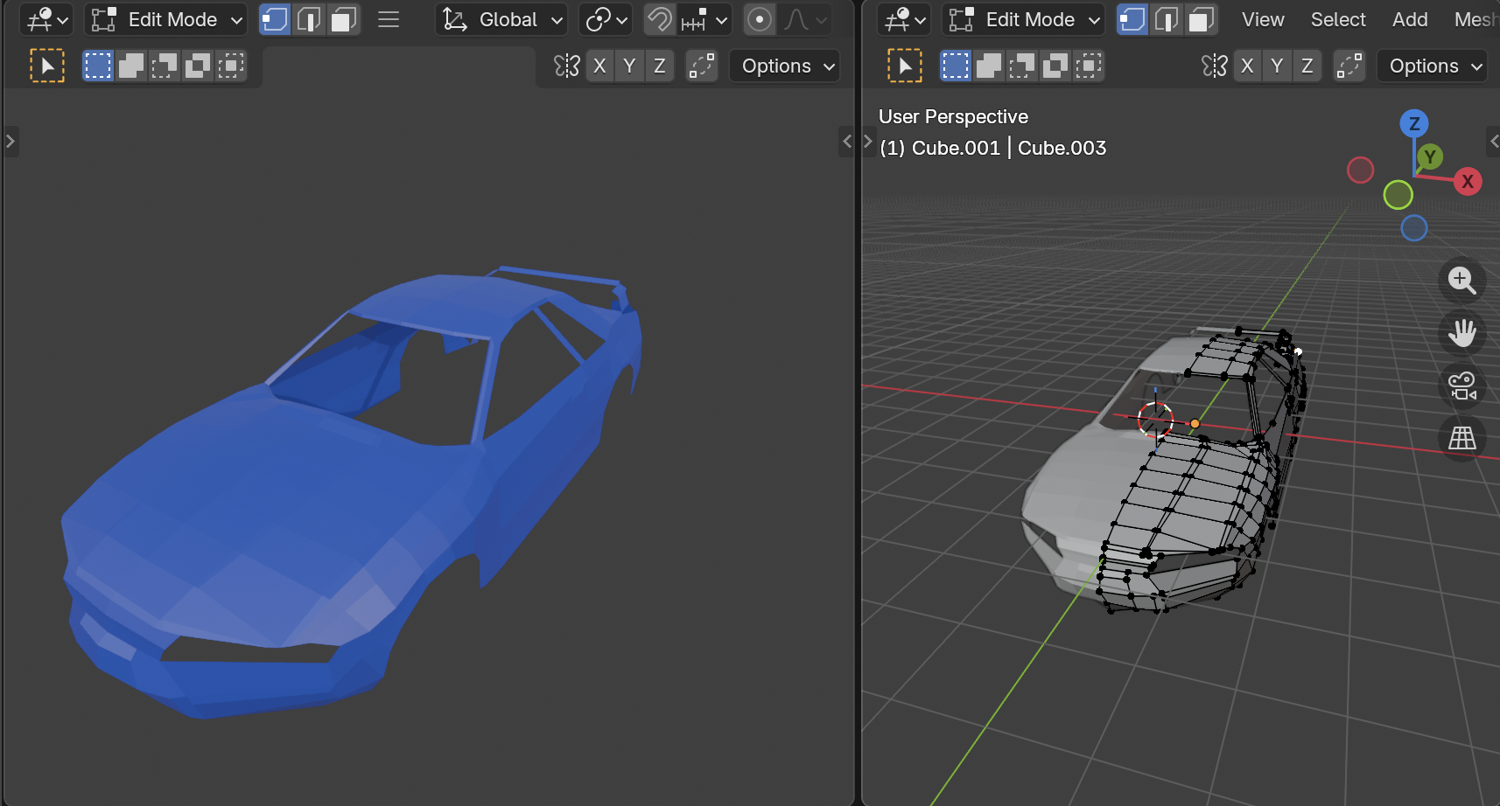
Task: Enable edge select mode in left viewport
Action: (309, 19)
